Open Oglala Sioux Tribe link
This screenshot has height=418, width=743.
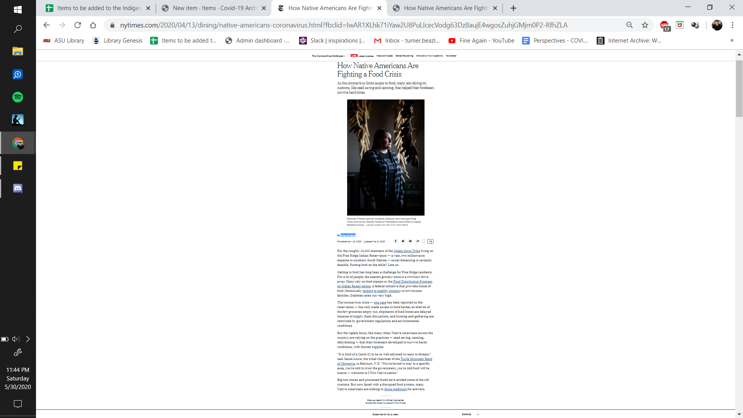coord(407,251)
